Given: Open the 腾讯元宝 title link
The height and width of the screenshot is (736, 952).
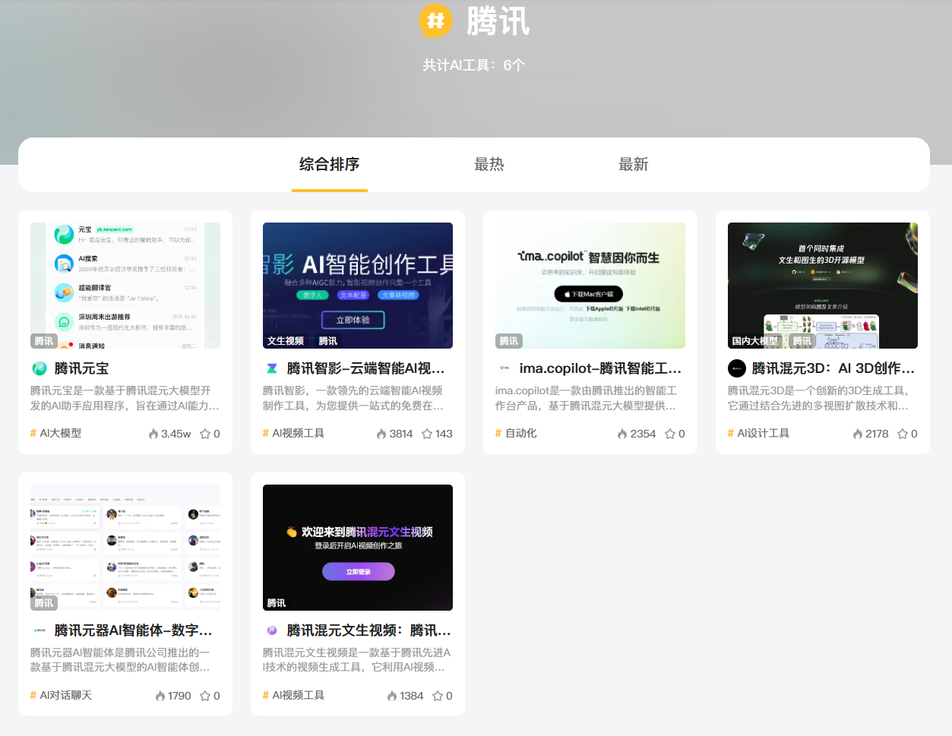Looking at the screenshot, I should point(82,368).
